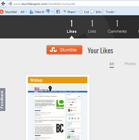Switch to the Lists tab

click(x=92, y=27)
